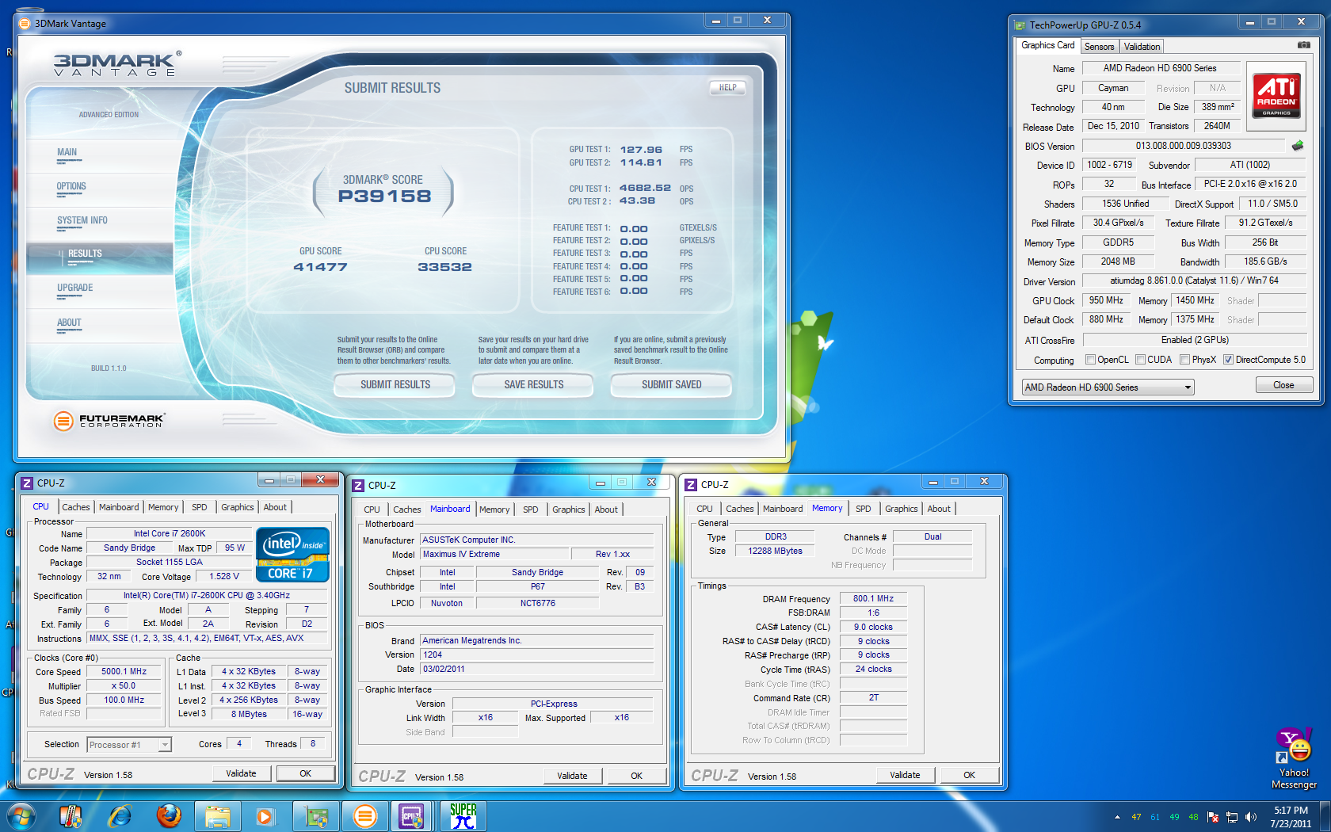1331x832 pixels.
Task: Launch Internet Explorer from the taskbar
Action: tap(120, 816)
